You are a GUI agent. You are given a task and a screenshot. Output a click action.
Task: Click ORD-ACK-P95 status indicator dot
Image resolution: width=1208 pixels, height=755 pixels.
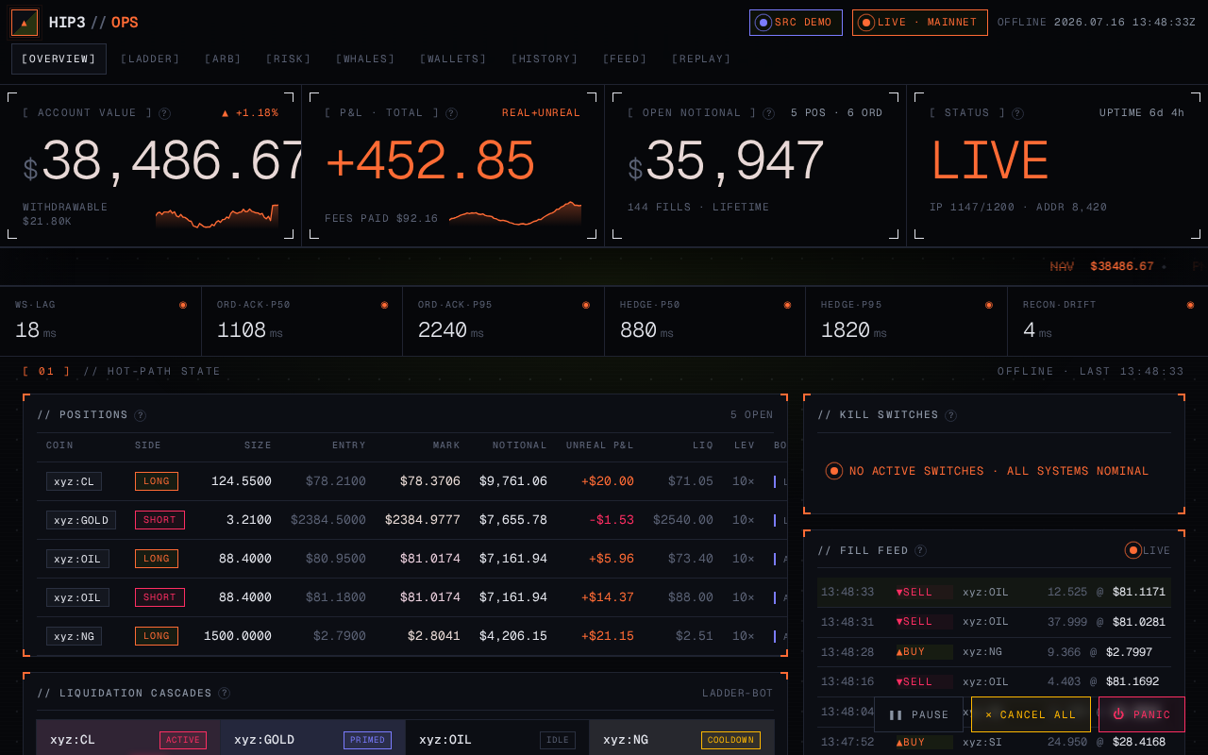[586, 305]
